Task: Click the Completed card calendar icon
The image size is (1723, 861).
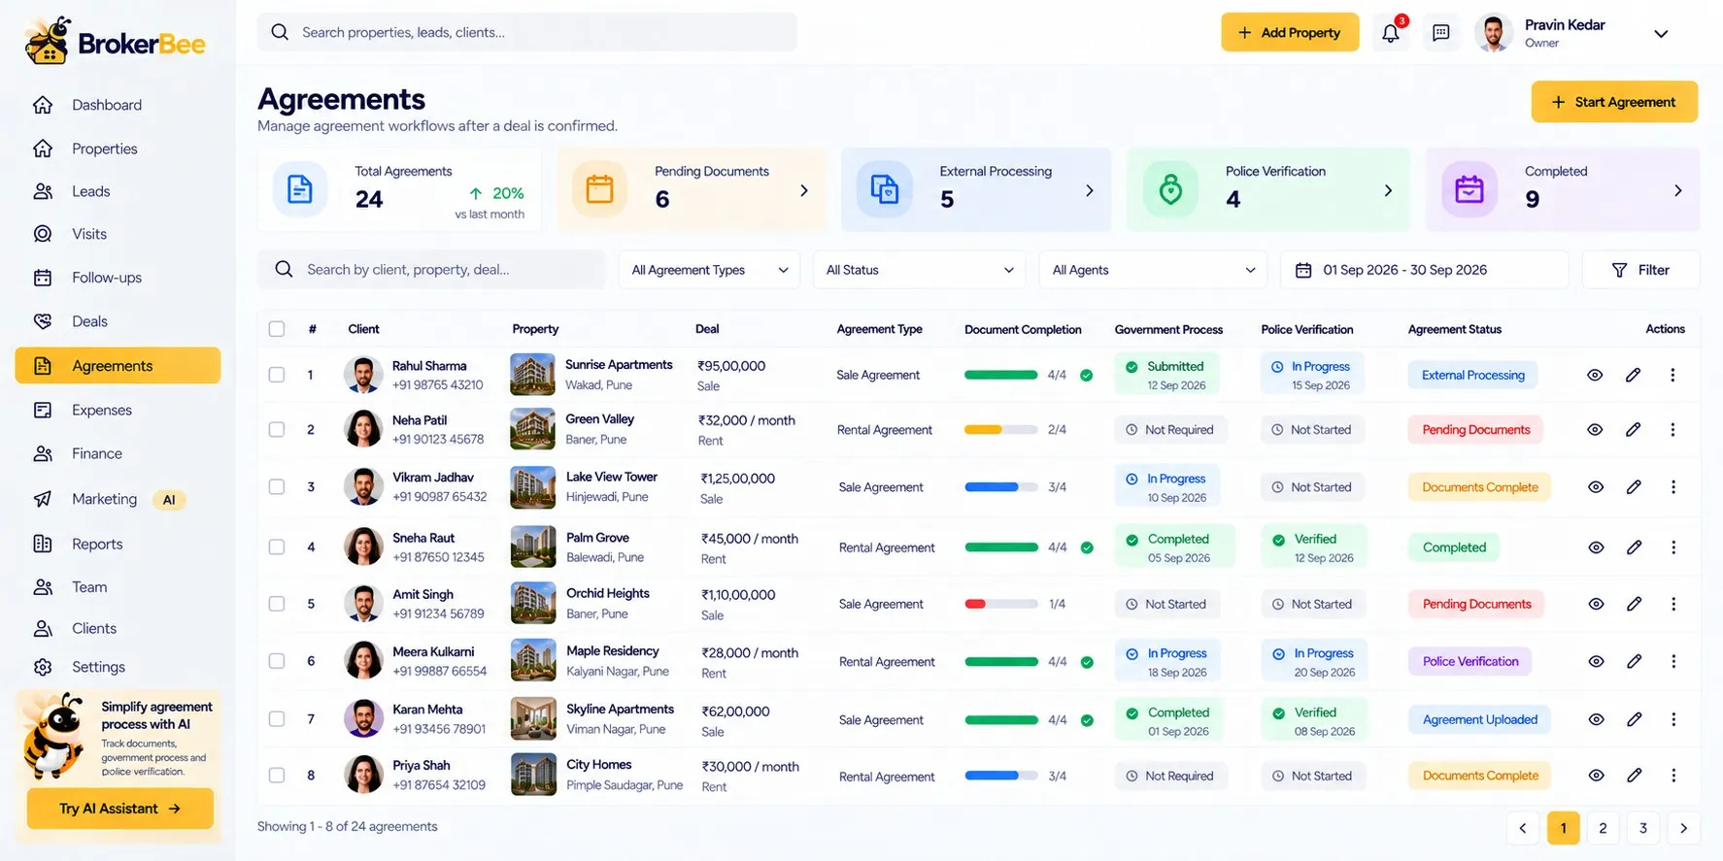Action: [x=1470, y=189]
